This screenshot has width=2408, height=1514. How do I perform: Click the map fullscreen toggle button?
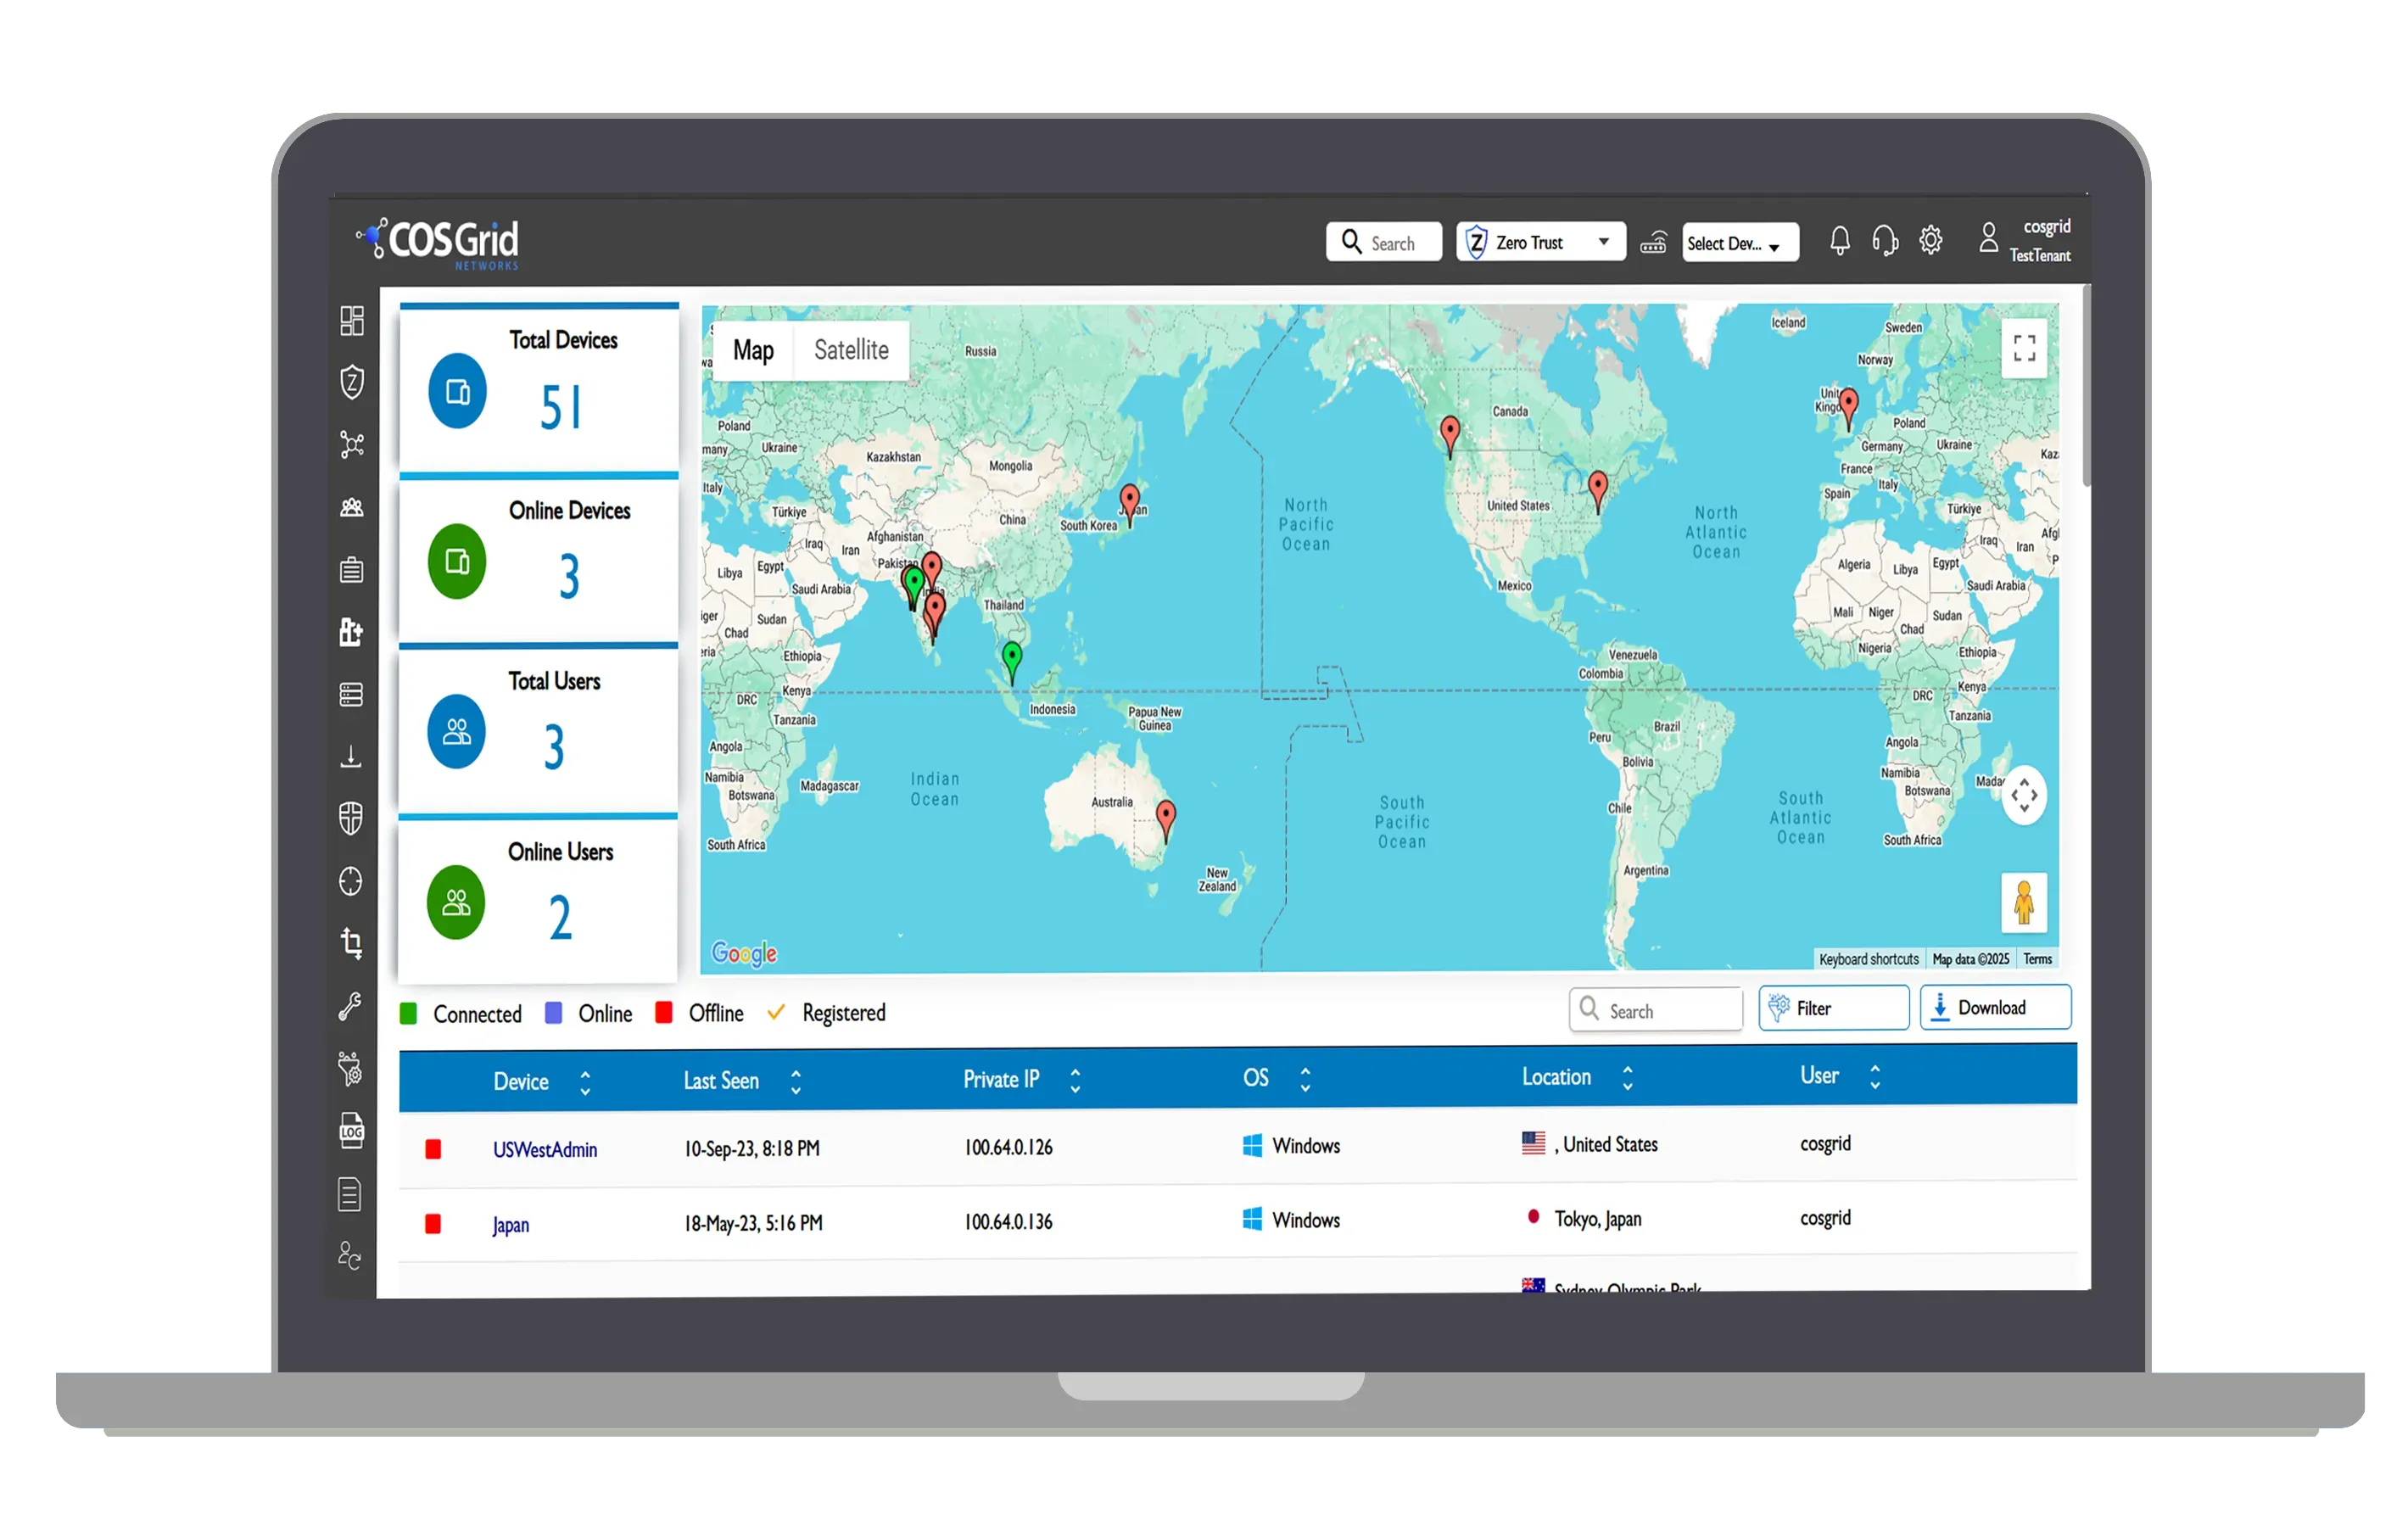point(2024,348)
